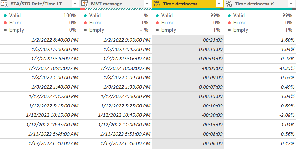This screenshot has height=149, width=296.
Task: Select cell 1/12/2022 4:00:00 PM
Action: coord(116,96)
